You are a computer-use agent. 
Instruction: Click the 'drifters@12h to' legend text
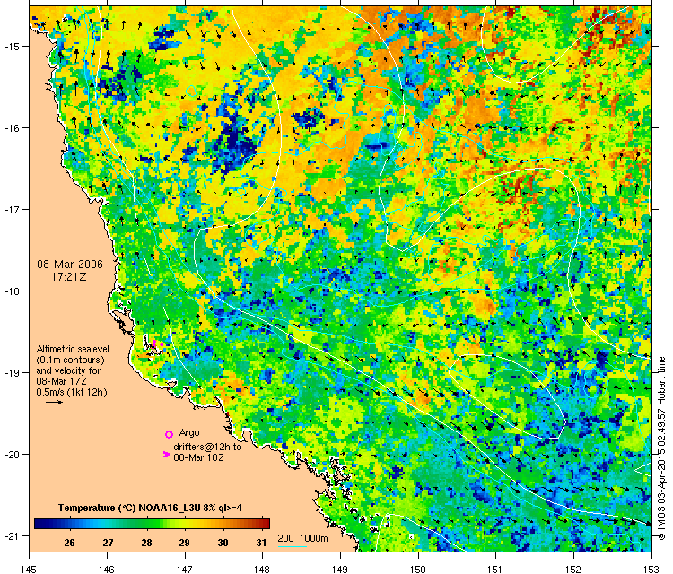pos(208,447)
